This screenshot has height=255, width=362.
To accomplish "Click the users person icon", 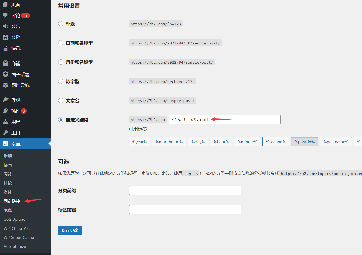I will [5, 122].
